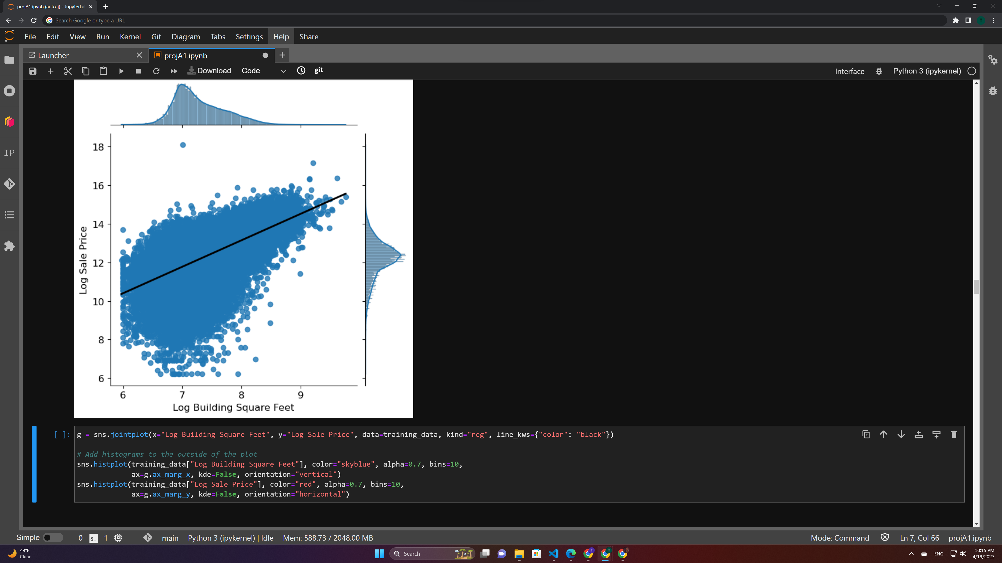
Task: Switch to the Launcher tab
Action: [x=86, y=55]
